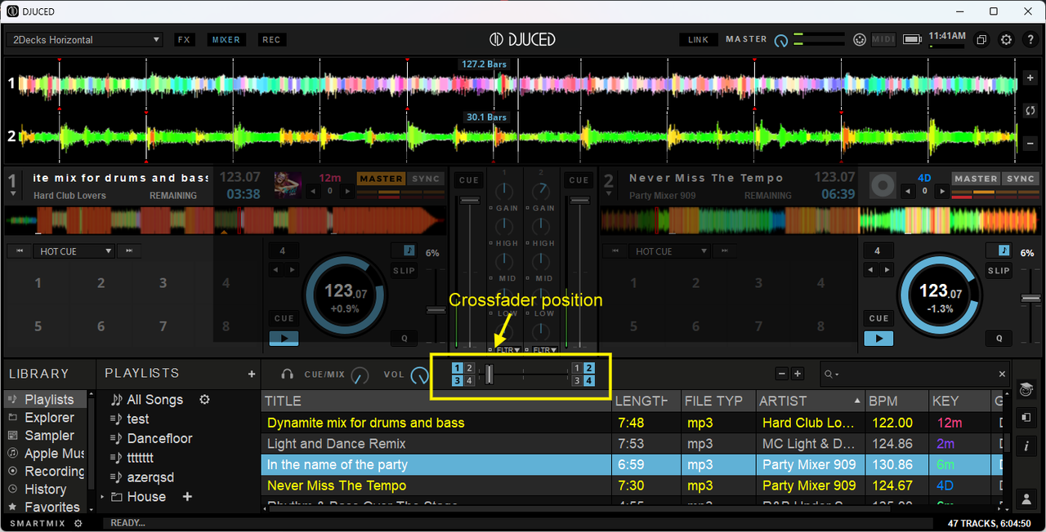The width and height of the screenshot is (1046, 532).
Task: Click hot cue pad 3 on deck 1
Action: pos(163,283)
